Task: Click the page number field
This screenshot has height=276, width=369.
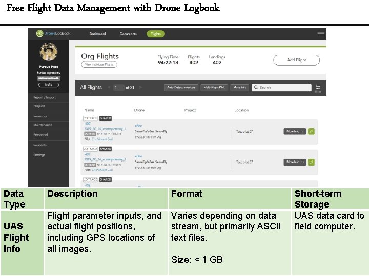Action: (118, 87)
